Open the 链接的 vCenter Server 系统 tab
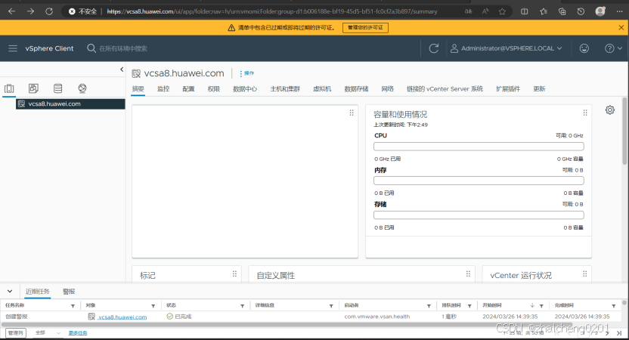629x340 pixels. (445, 89)
